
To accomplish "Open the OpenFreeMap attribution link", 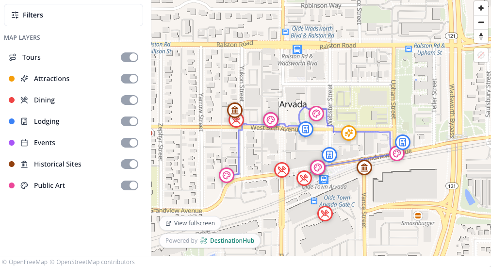I will pos(25,262).
